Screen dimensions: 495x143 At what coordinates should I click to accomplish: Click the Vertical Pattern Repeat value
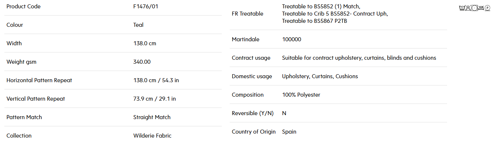(155, 99)
